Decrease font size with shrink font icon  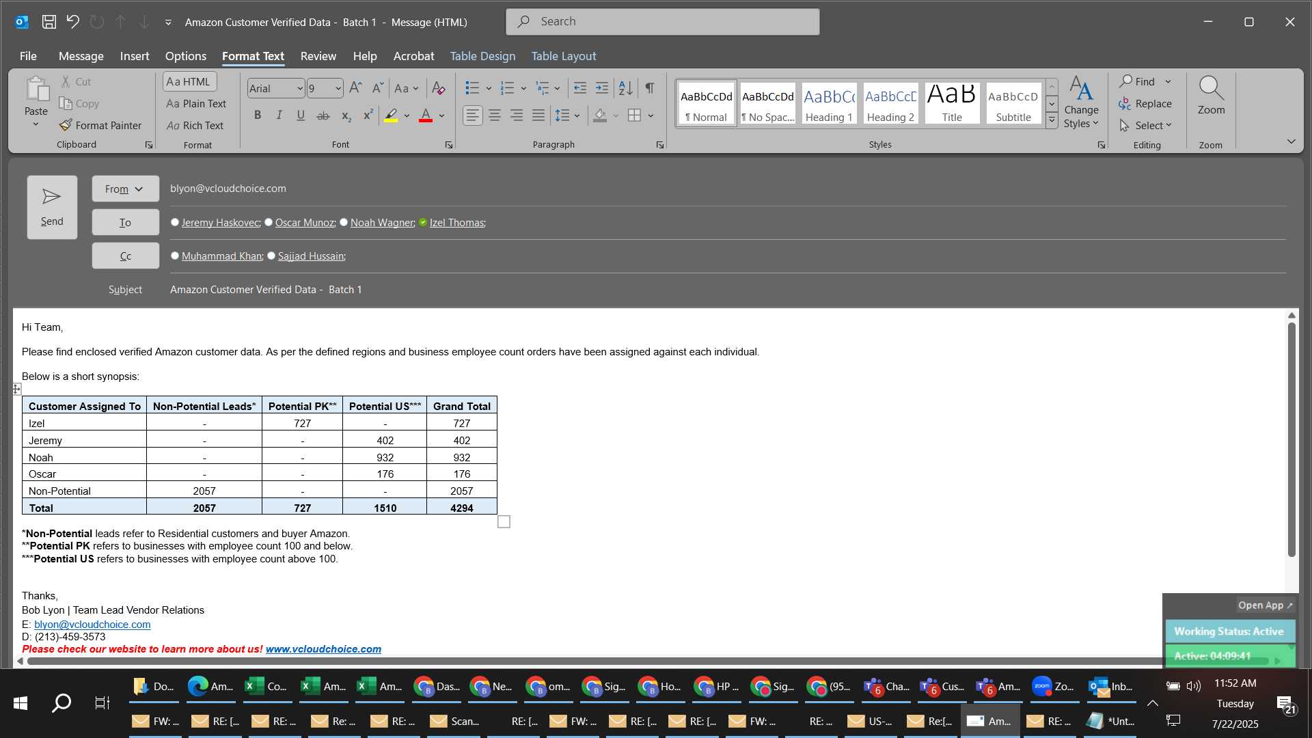point(377,87)
